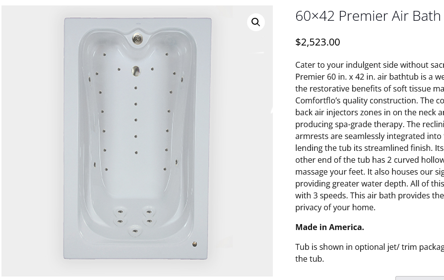Click the line starting 'producing spa-grade therapy'
The image size is (444, 280).
pos(369,124)
